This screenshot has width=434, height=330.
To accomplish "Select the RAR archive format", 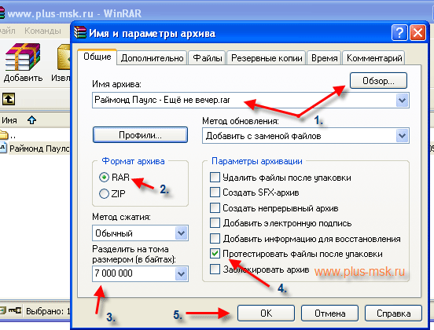I will pyautogui.click(x=104, y=177).
